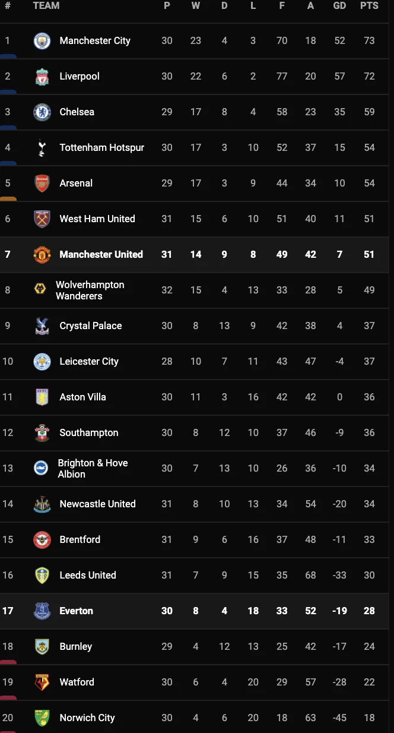Select the Southampton team name

(89, 433)
